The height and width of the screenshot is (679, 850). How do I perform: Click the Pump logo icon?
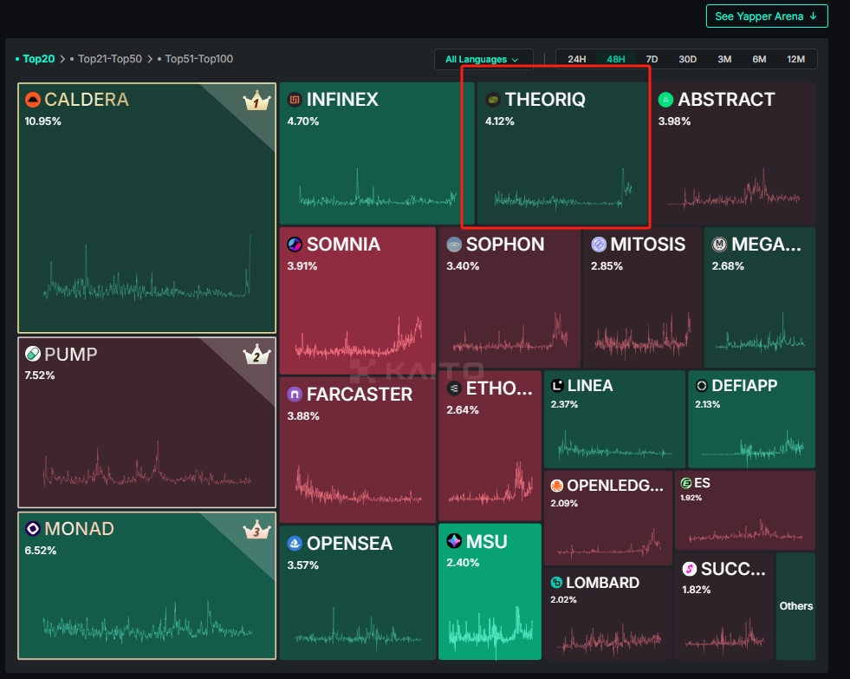pyautogui.click(x=33, y=354)
